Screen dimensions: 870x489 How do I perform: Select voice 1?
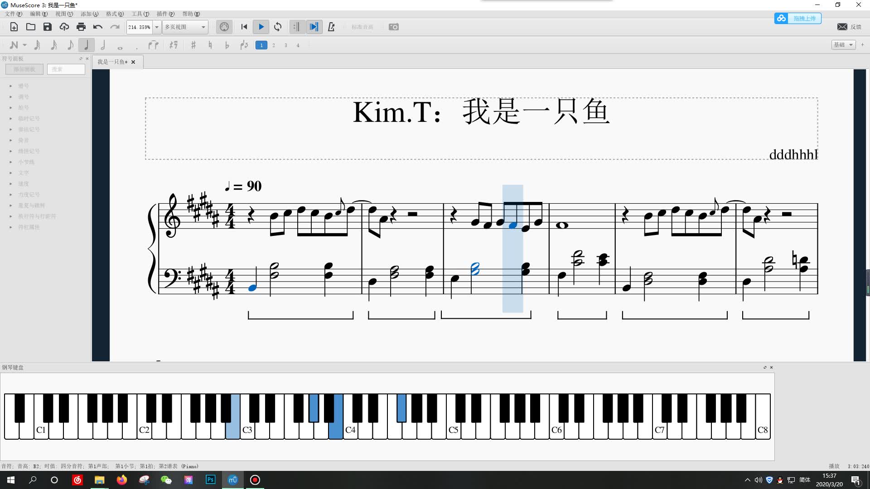(x=261, y=45)
